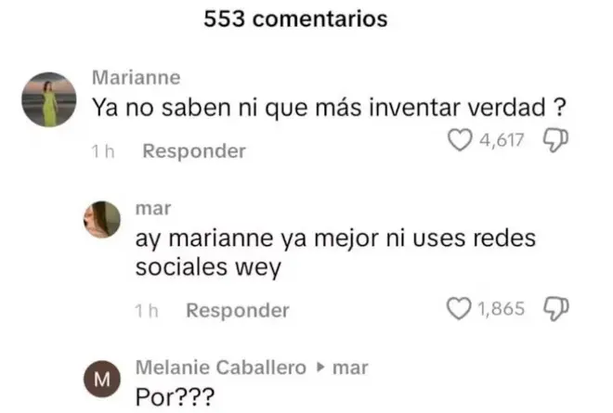Open replied-to user mar after the arrow
Viewport: 613px width, 413px height.
click(350, 368)
